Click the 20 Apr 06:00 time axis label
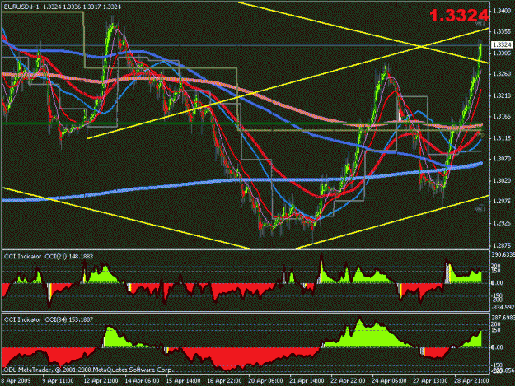Image resolution: width=515 pixels, height=386 pixels. (x=265, y=381)
